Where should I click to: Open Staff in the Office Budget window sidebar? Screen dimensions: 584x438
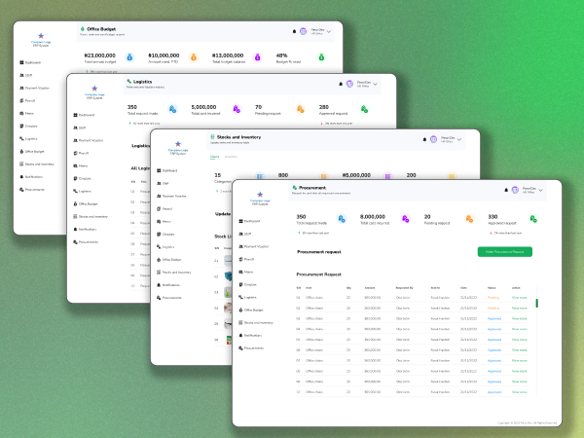[x=26, y=75]
